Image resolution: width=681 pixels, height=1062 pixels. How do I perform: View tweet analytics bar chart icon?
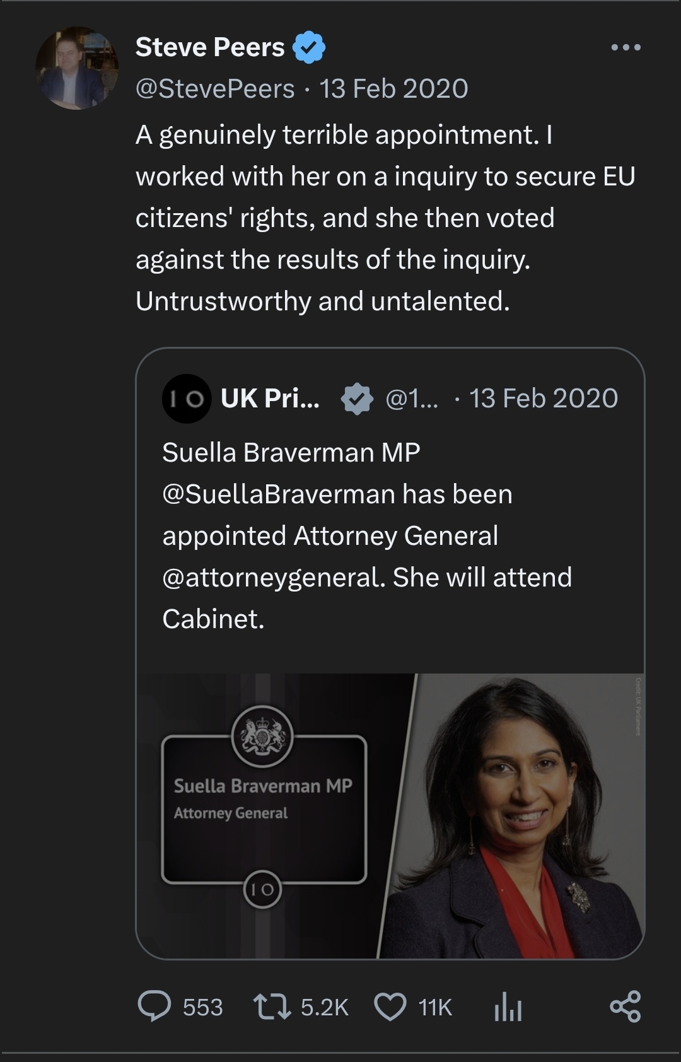pos(508,1007)
